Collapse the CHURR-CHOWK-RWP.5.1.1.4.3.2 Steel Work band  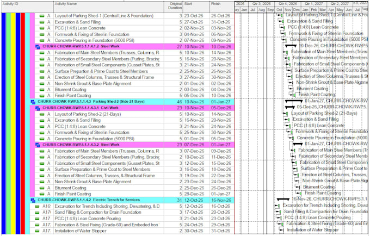pyautogui.click(x=38, y=145)
